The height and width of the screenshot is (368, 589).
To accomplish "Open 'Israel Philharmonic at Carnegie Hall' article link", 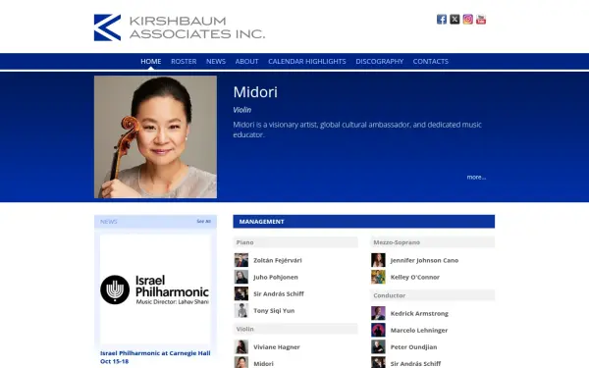I will point(155,357).
